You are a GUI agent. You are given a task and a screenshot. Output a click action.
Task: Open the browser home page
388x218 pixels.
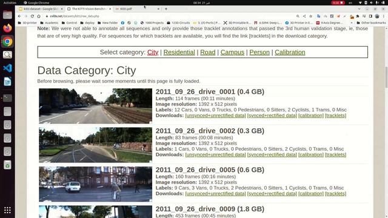(x=39, y=16)
